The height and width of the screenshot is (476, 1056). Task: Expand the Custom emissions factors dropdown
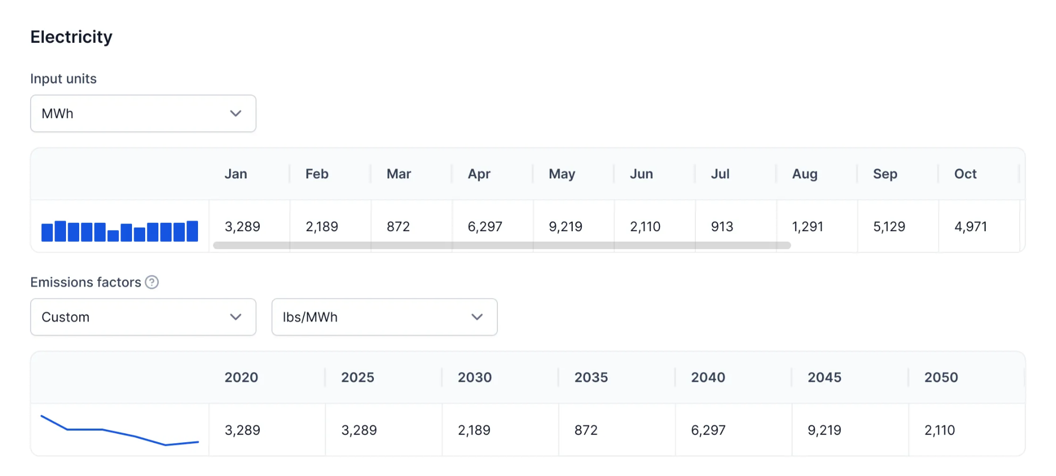(x=143, y=317)
